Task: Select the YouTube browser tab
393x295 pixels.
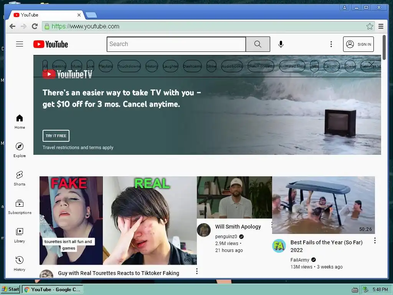Action: click(46, 15)
